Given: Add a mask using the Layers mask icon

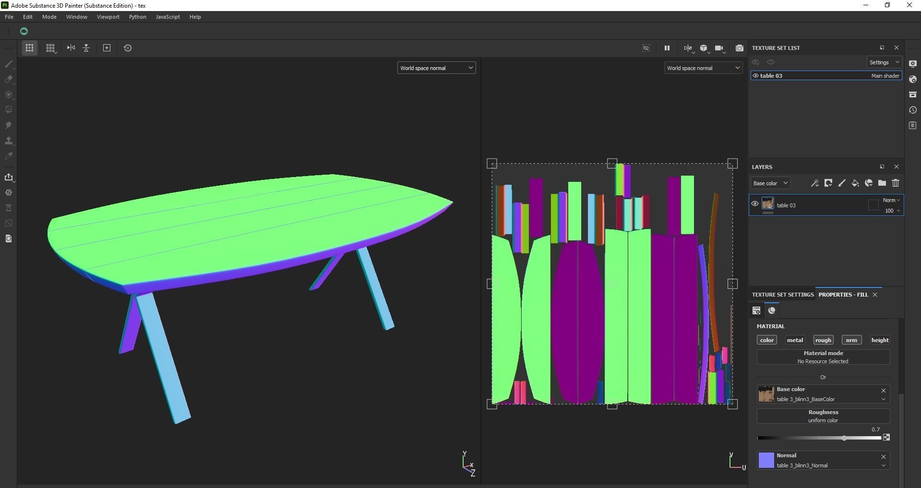Looking at the screenshot, I should [x=828, y=183].
